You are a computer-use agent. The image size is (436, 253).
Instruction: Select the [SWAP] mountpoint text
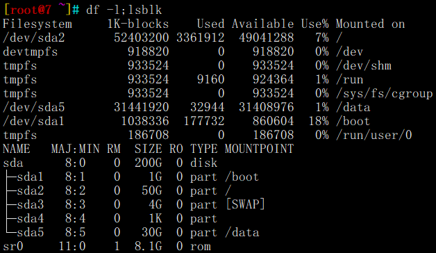pos(246,204)
